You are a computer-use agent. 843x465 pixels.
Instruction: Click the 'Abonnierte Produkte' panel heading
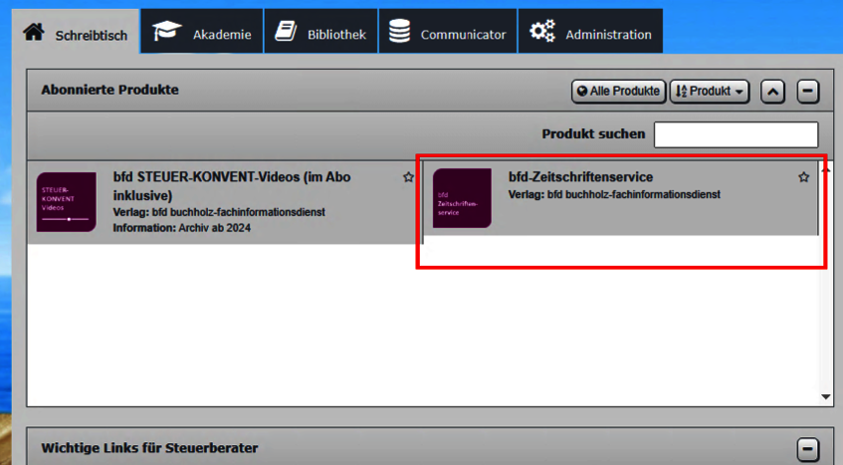click(109, 90)
